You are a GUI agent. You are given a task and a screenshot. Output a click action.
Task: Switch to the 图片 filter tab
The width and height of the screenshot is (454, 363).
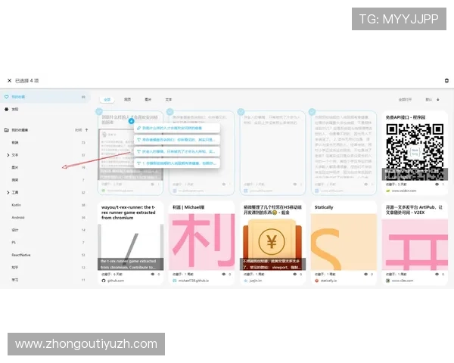(x=148, y=99)
